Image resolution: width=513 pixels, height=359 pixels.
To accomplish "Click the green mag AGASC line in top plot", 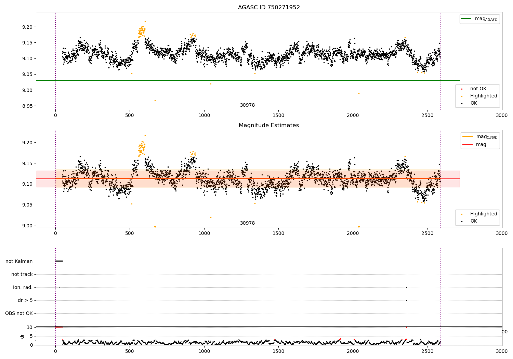I will 248,80.
